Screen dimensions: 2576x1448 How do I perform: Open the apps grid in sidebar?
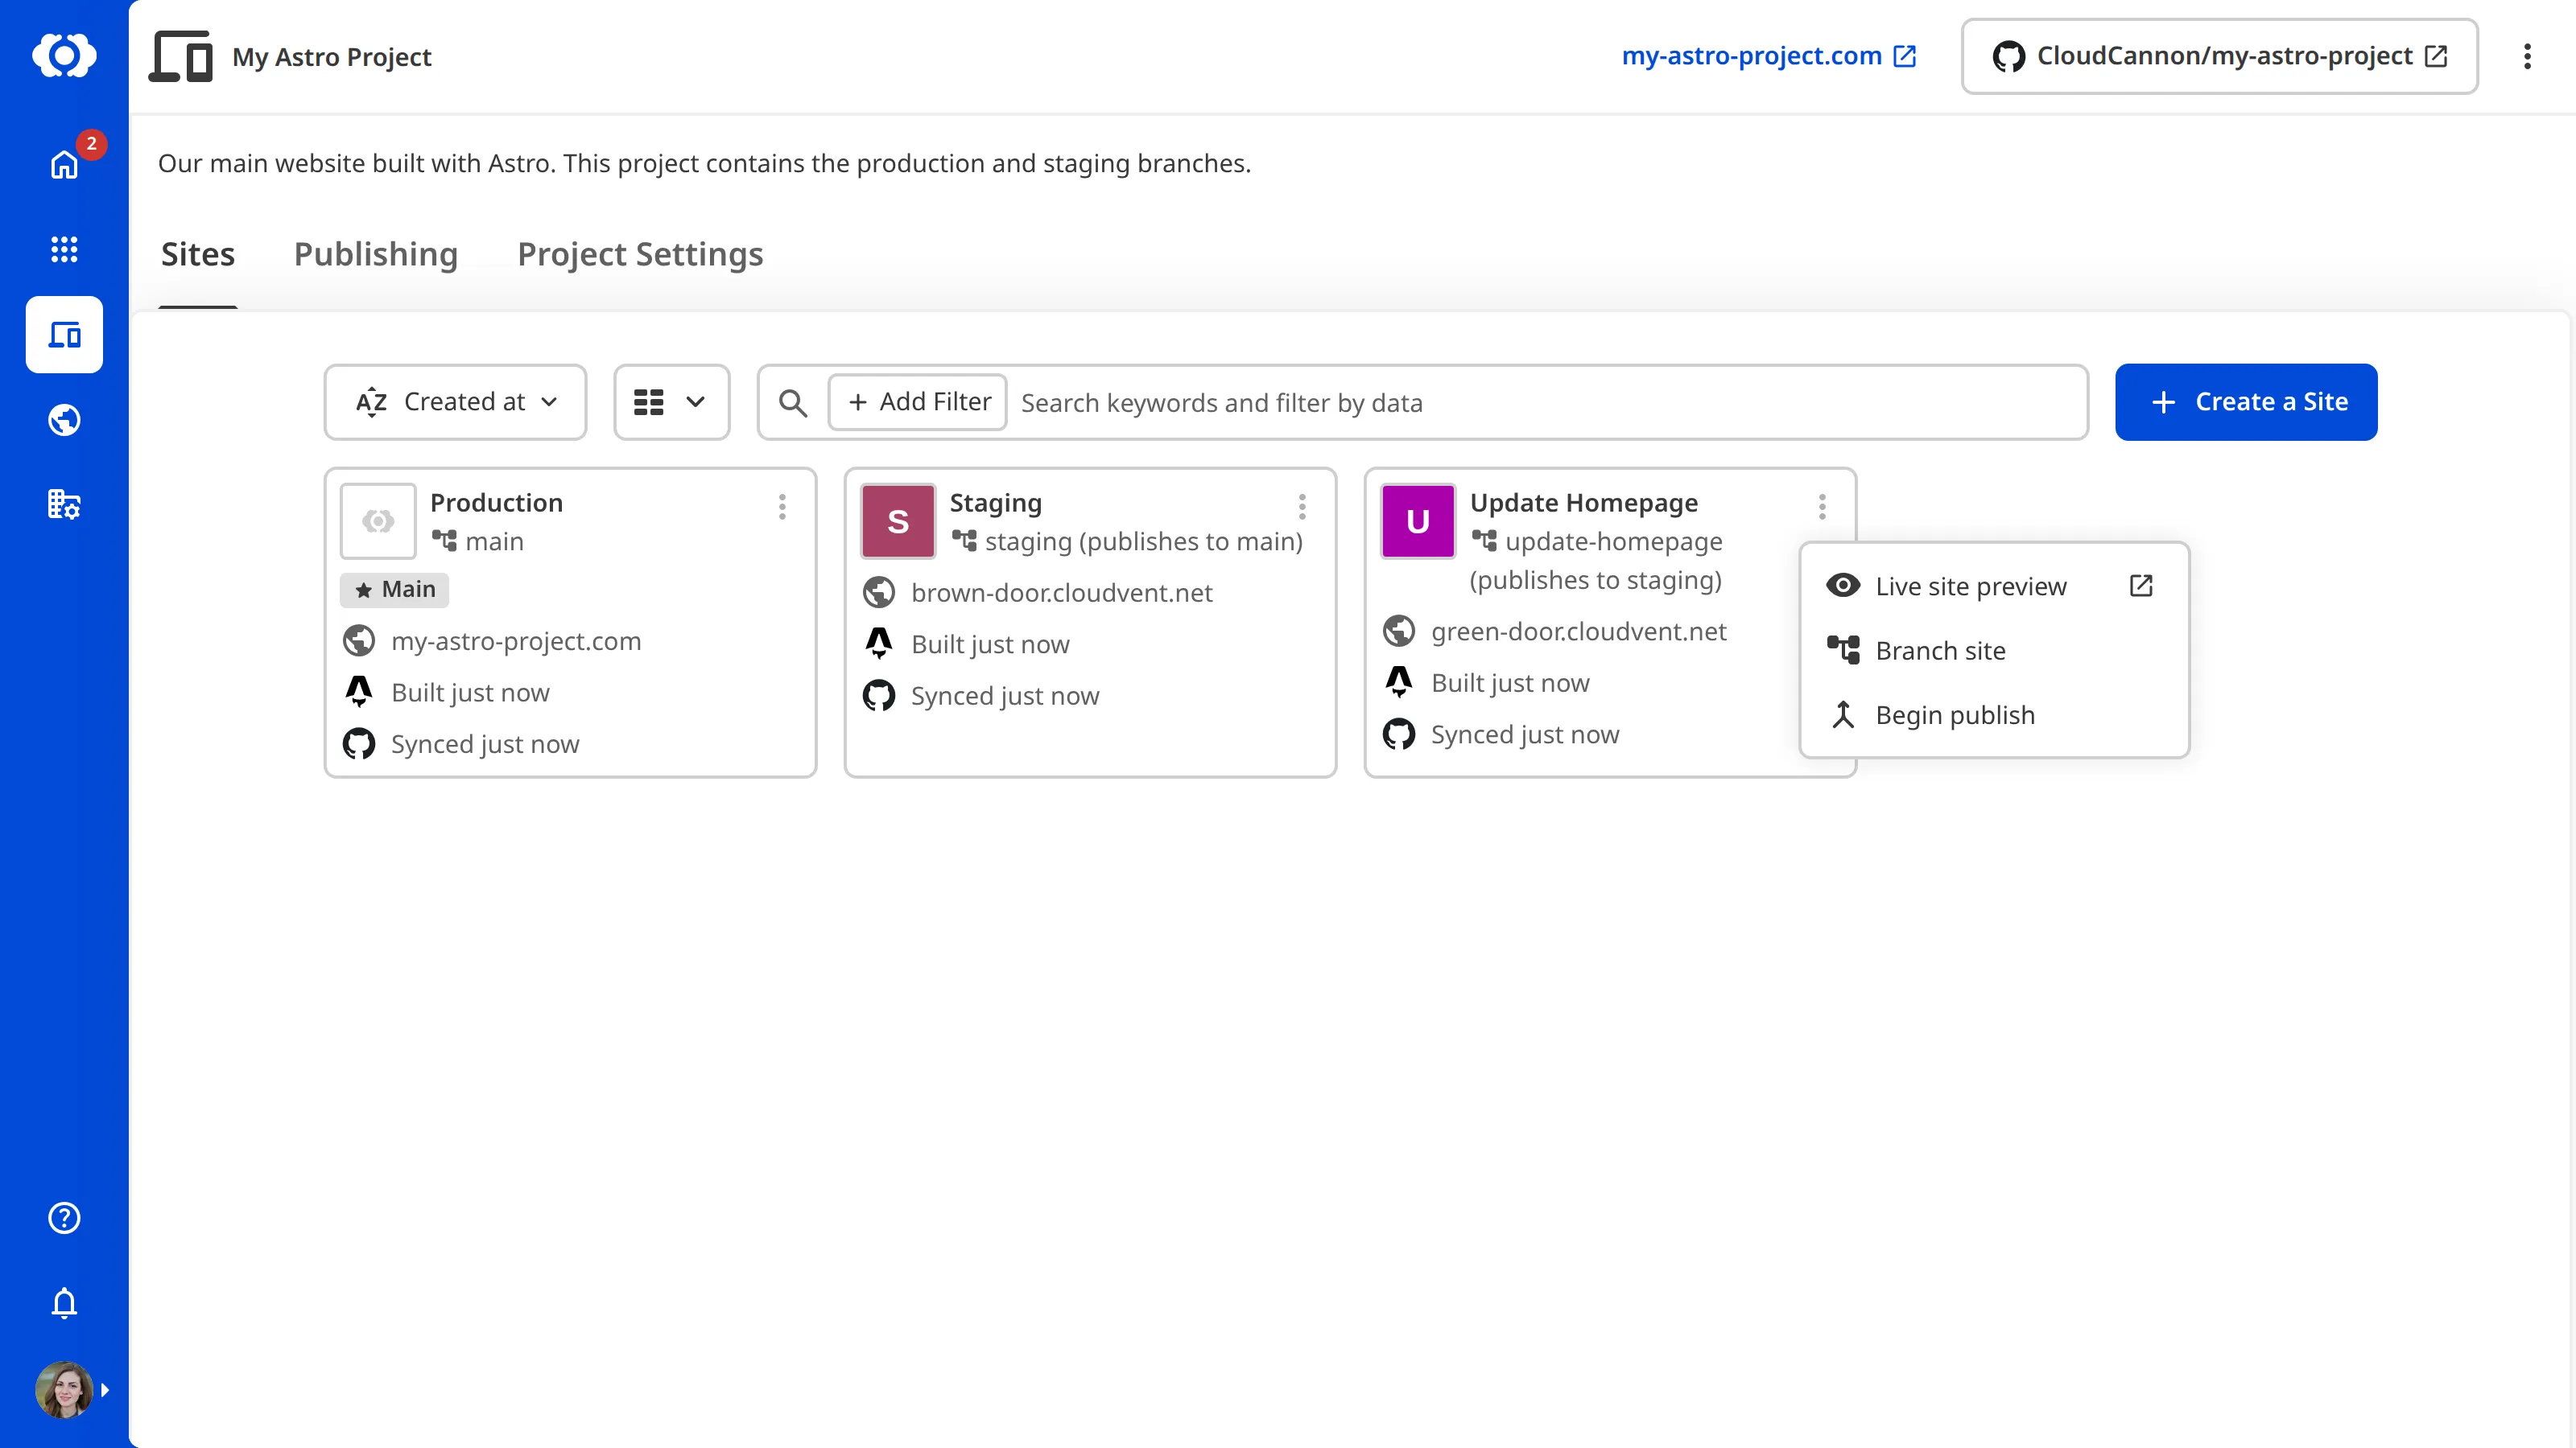pyautogui.click(x=64, y=249)
